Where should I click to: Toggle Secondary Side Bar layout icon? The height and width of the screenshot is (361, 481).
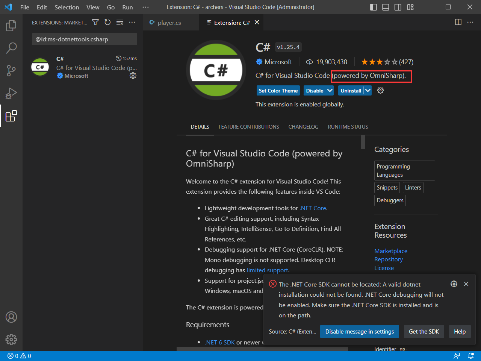pos(398,7)
